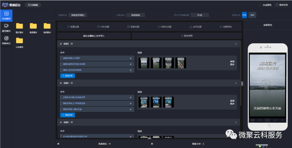Click the 视频文字：1 label
292x148 pixels.
[x=198, y=144]
